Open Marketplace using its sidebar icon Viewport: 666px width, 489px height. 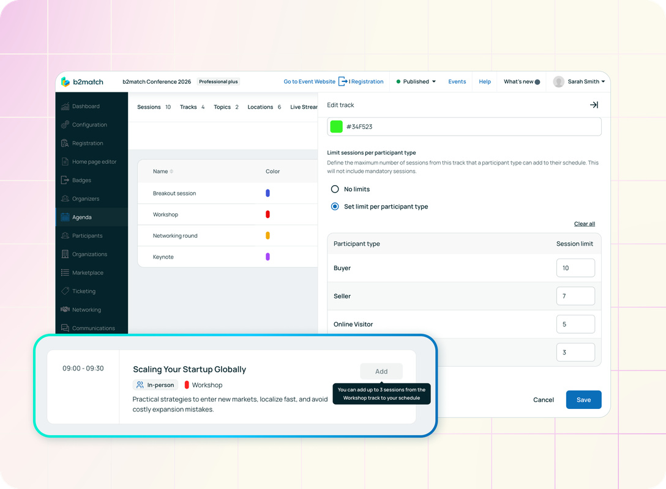65,273
